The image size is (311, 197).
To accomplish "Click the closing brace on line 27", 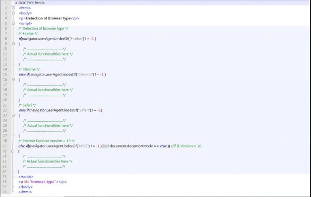I will 19,136.
